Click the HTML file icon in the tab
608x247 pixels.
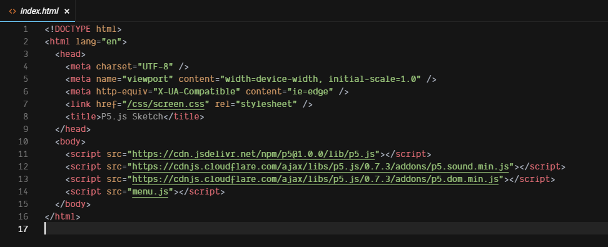click(13, 11)
